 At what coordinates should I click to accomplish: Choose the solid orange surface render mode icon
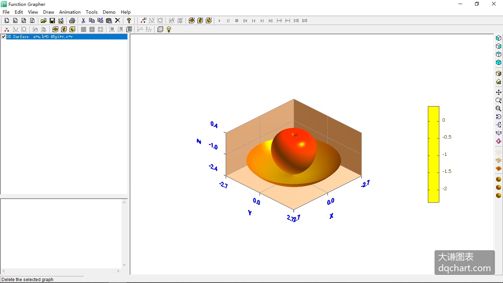499,168
